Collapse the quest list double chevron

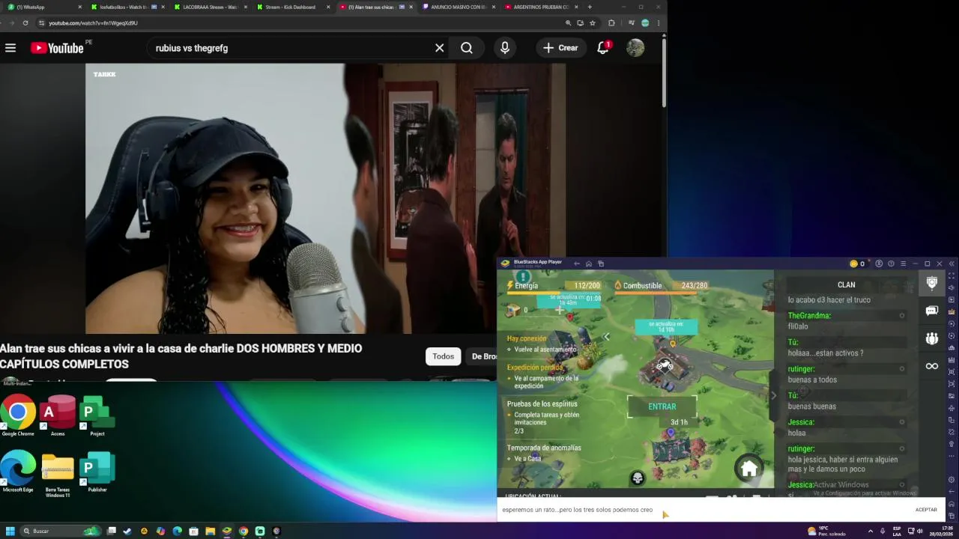point(606,337)
